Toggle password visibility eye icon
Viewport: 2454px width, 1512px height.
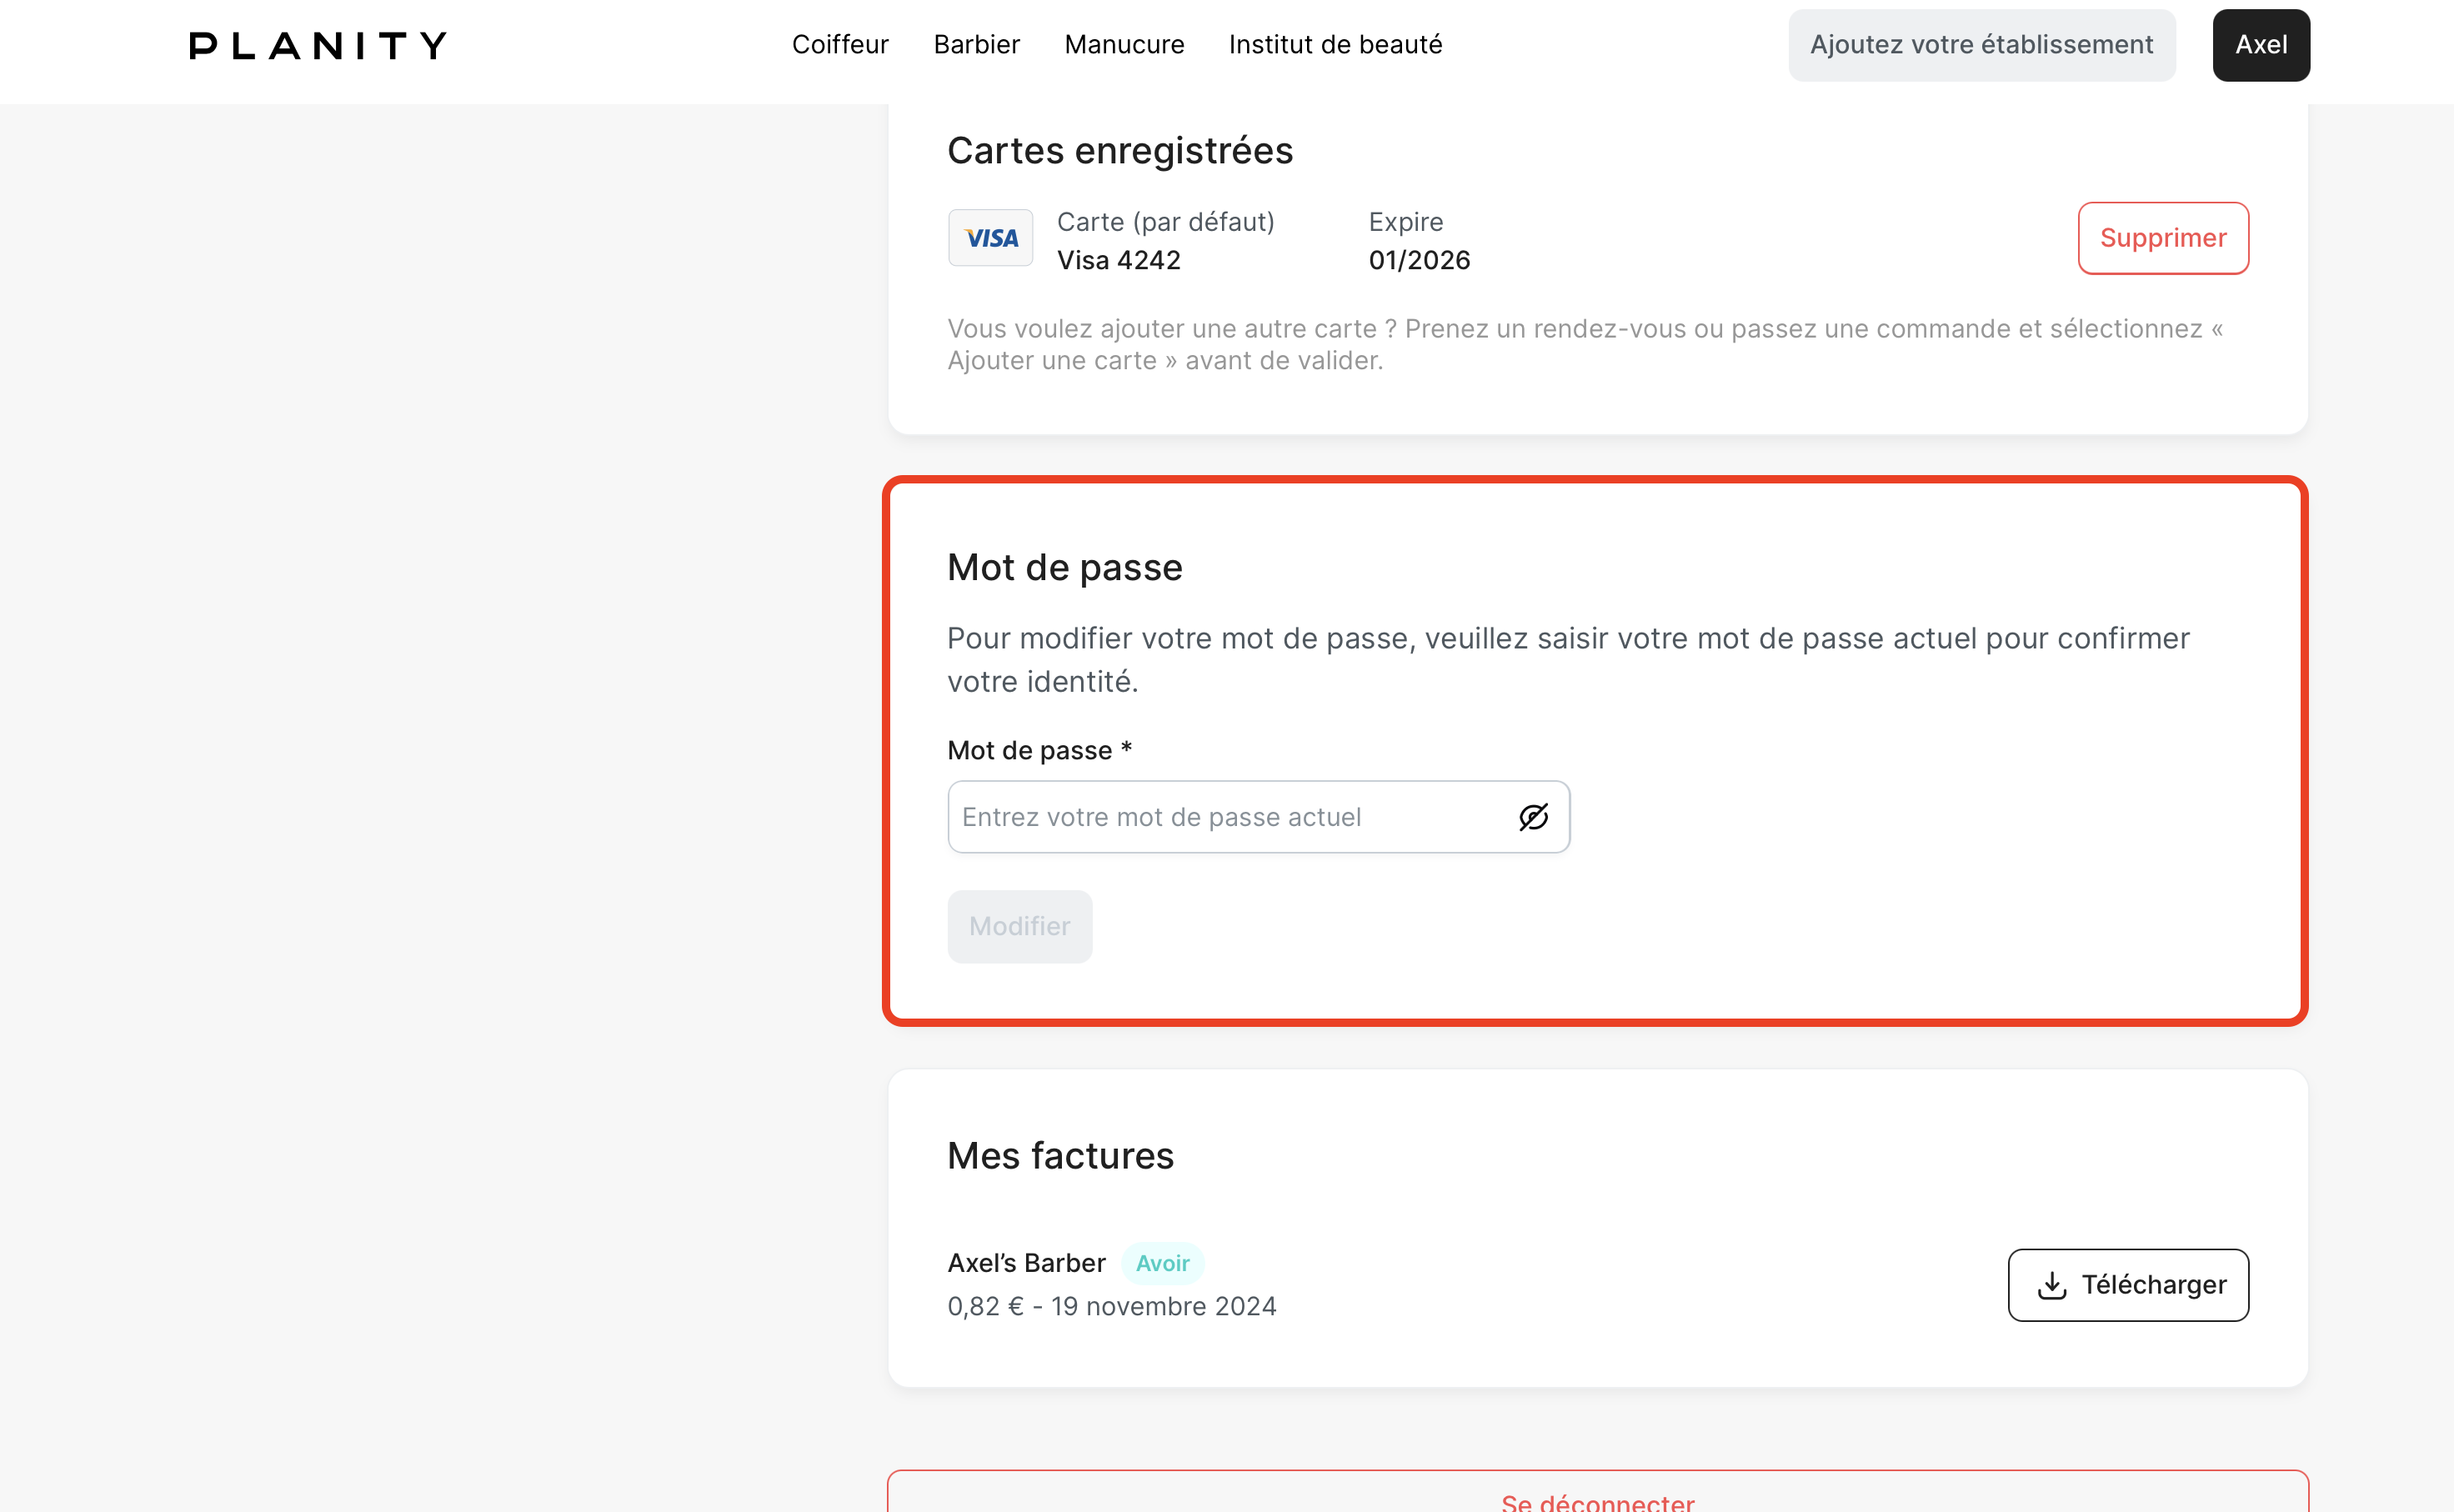[1533, 817]
